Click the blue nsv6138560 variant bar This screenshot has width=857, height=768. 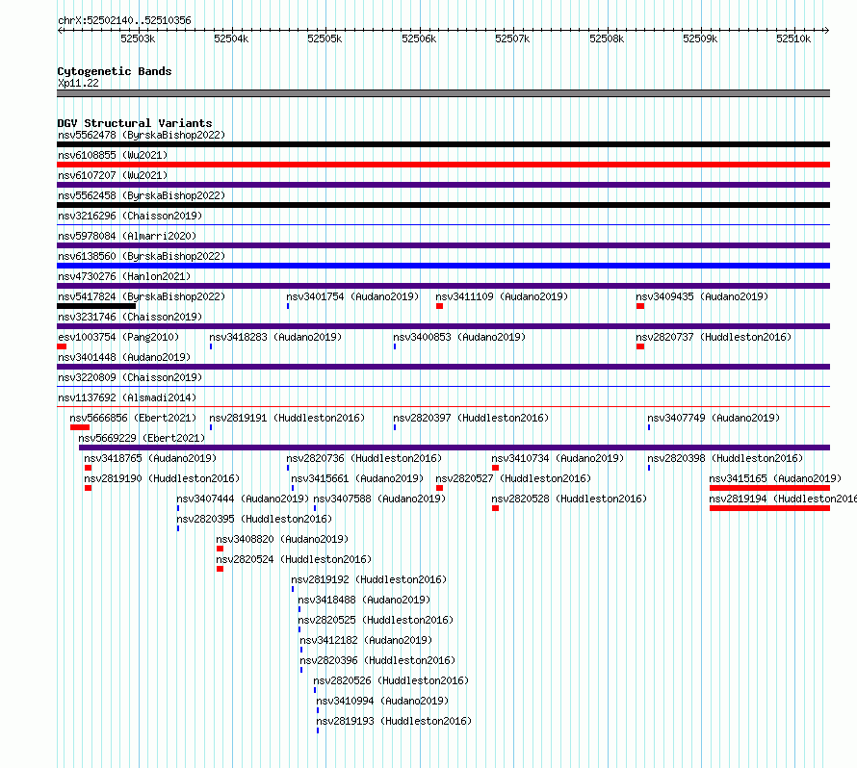[443, 266]
